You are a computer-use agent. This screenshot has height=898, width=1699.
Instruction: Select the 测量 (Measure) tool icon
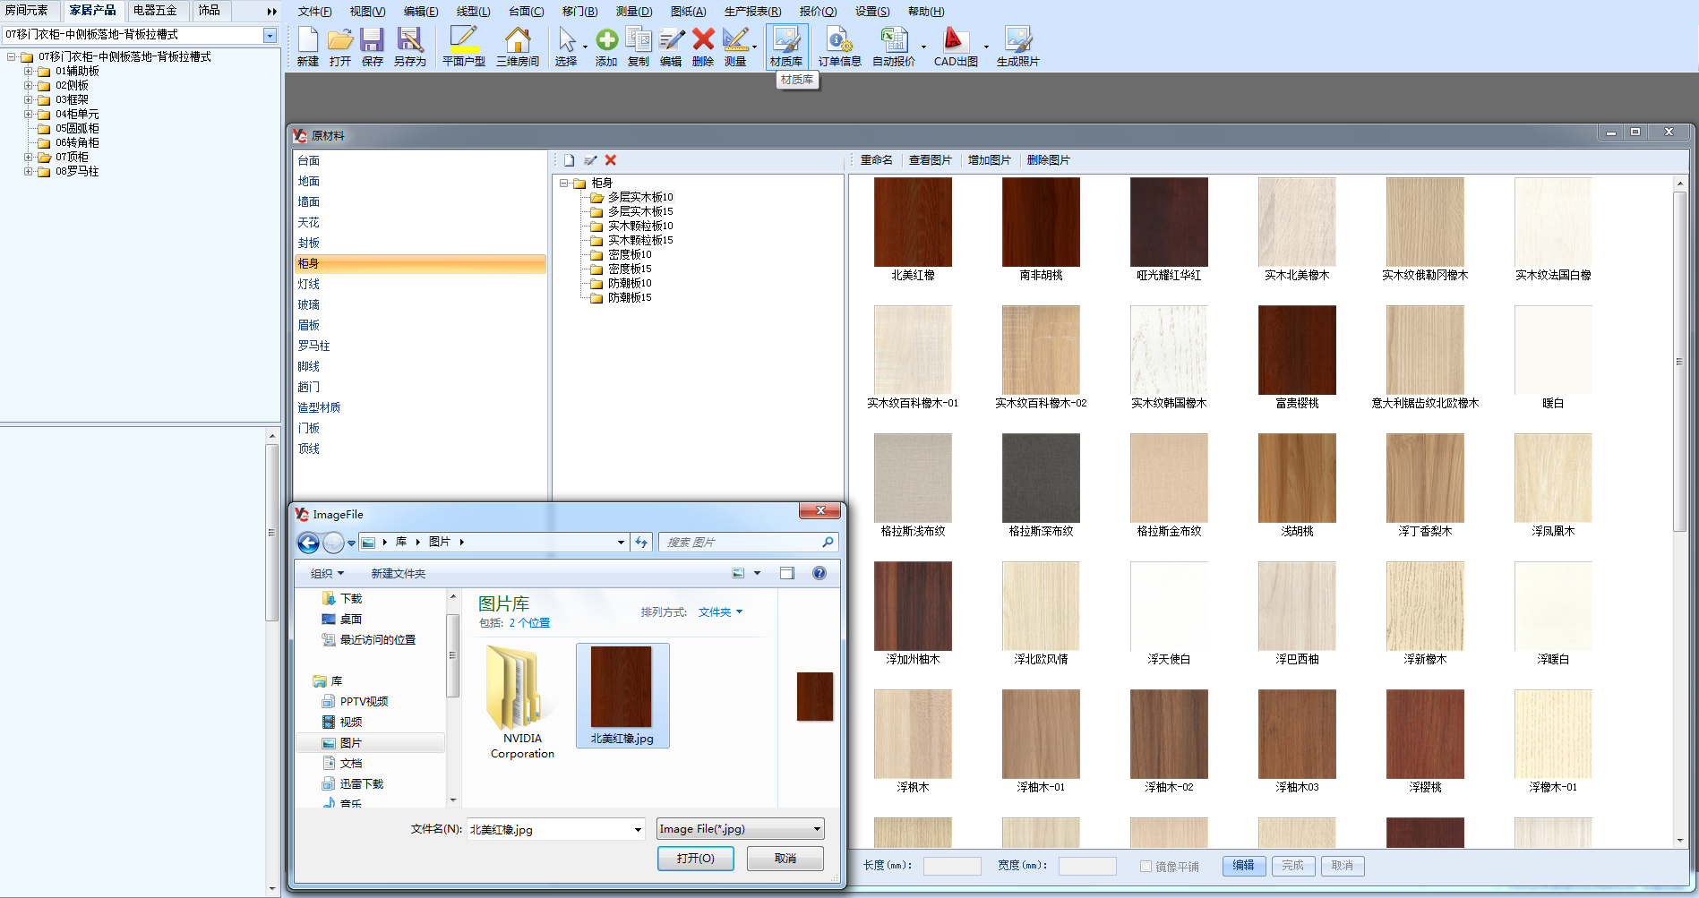point(735,47)
